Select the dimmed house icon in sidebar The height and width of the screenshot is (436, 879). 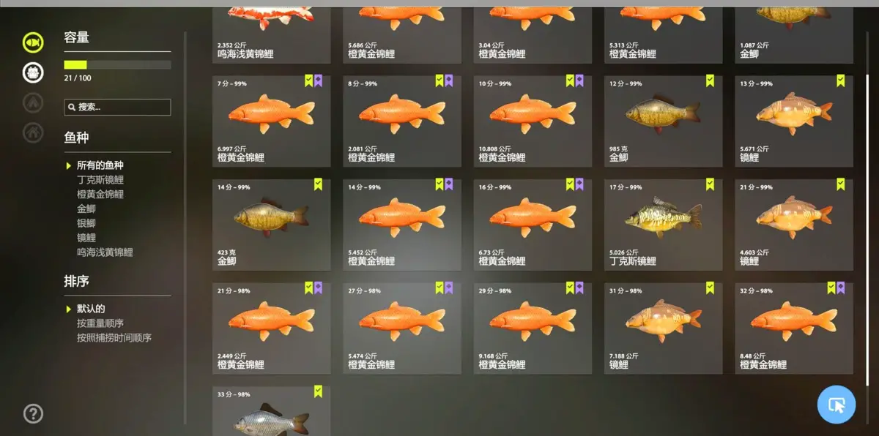point(33,132)
